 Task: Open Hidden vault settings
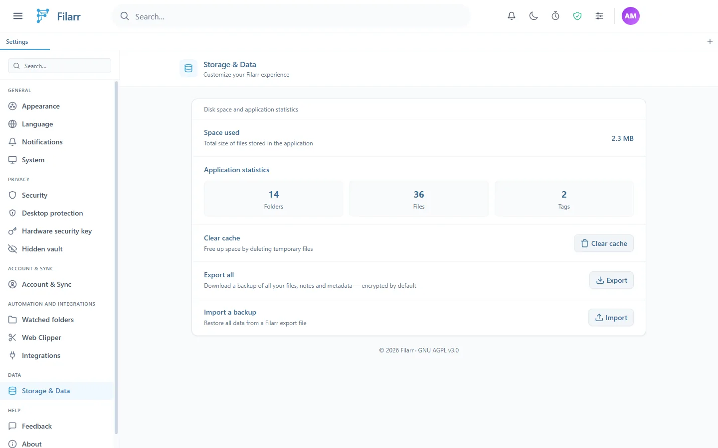[x=57, y=249]
